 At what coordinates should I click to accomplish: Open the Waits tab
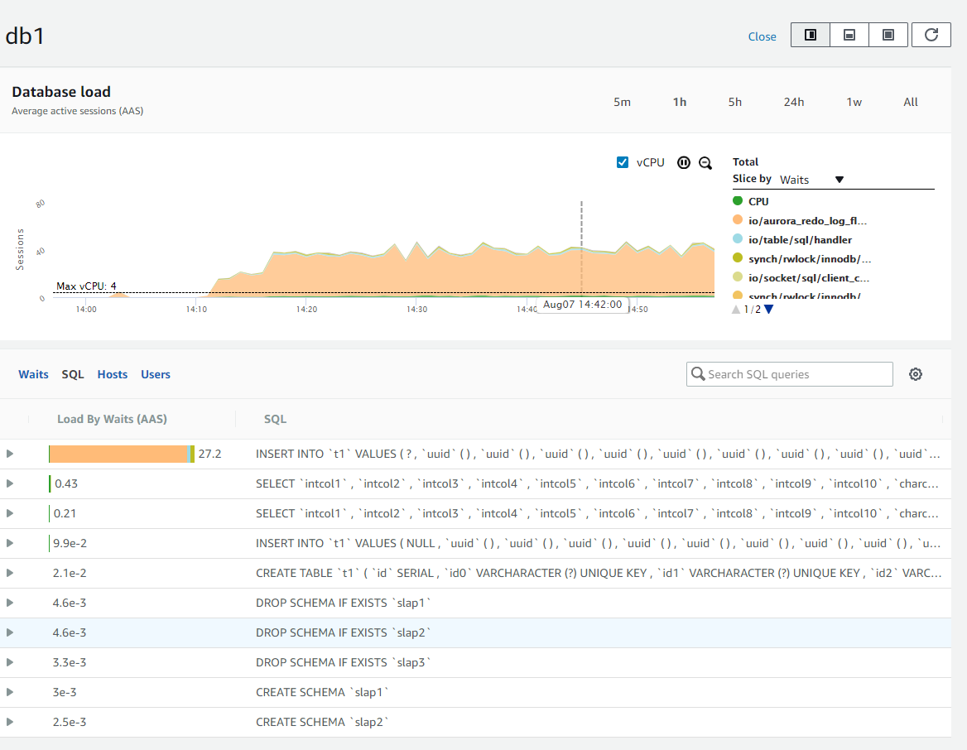coord(33,374)
